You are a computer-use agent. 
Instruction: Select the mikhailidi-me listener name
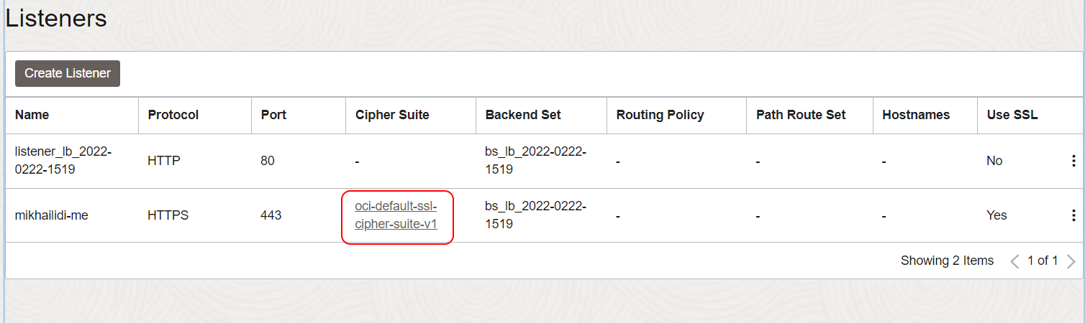pyautogui.click(x=52, y=215)
